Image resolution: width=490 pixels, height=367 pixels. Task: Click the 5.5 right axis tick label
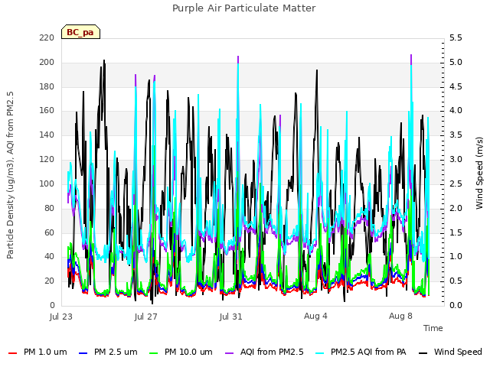pos(456,37)
